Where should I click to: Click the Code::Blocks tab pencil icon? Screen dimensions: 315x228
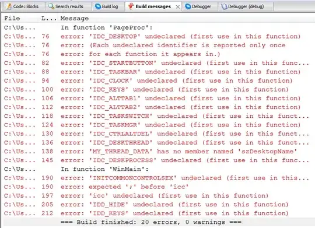click(9, 6)
